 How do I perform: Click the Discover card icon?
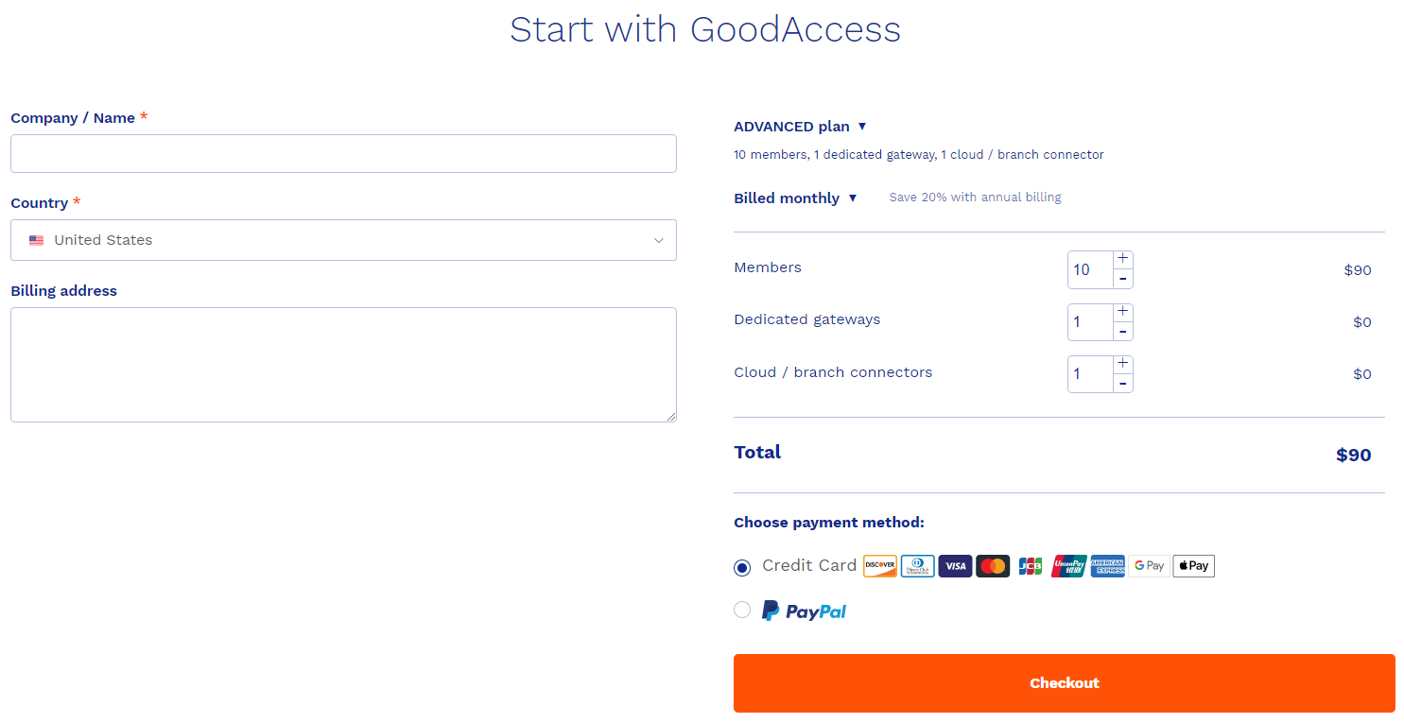pyautogui.click(x=879, y=566)
